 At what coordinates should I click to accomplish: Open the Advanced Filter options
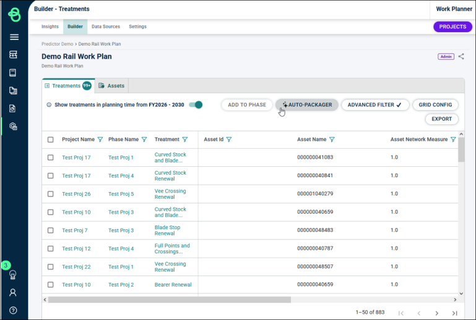[x=375, y=105]
